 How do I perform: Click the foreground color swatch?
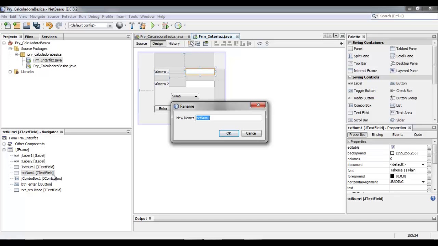pyautogui.click(x=392, y=176)
